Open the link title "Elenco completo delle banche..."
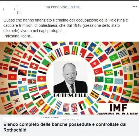The width and height of the screenshot is (139, 136). (65, 127)
